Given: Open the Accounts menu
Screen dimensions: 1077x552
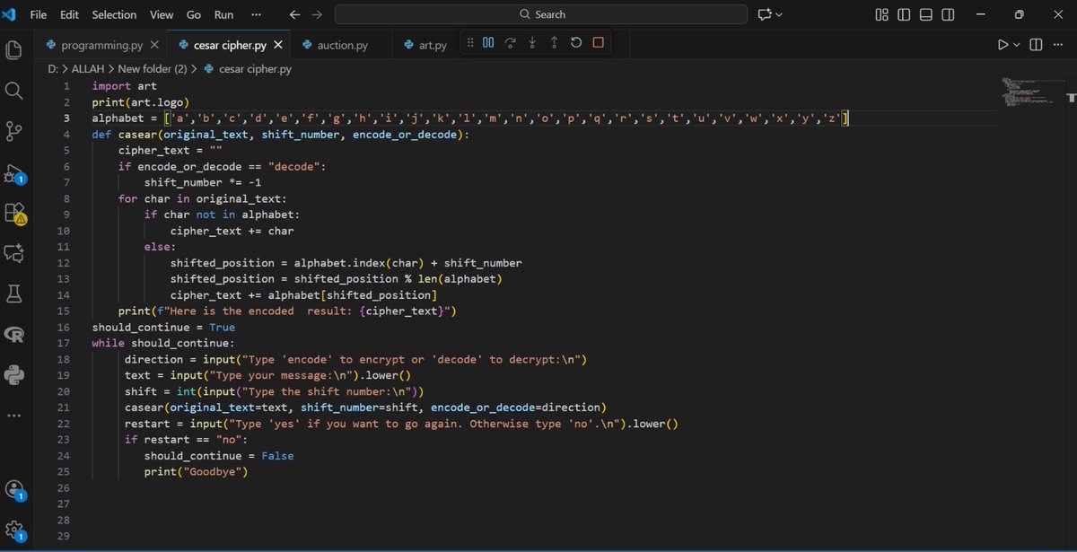Looking at the screenshot, I should pos(13,490).
